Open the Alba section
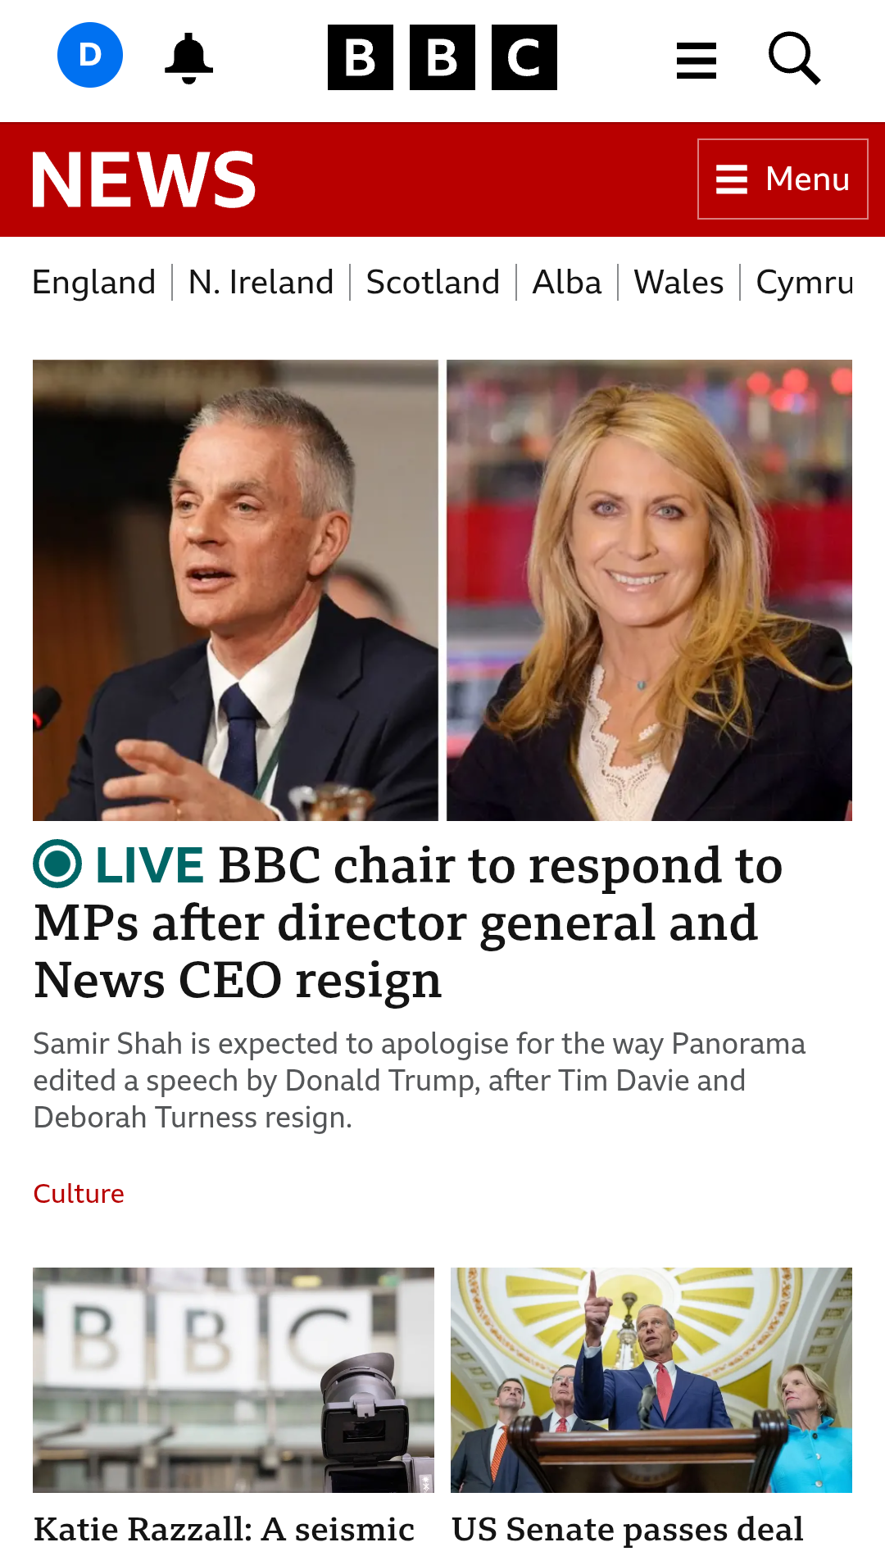 point(567,283)
